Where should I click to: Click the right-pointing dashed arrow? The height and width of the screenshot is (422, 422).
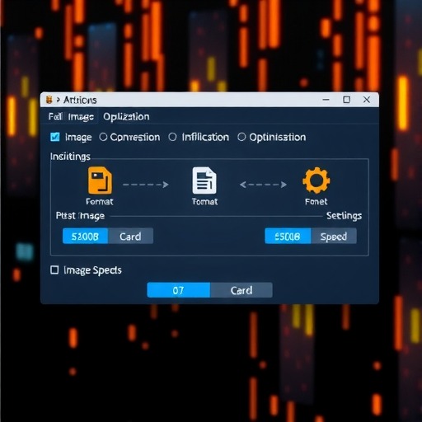pos(146,185)
